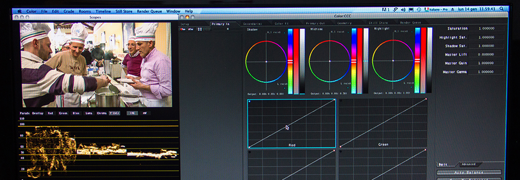Open the Geometry room tab

pos(344,23)
